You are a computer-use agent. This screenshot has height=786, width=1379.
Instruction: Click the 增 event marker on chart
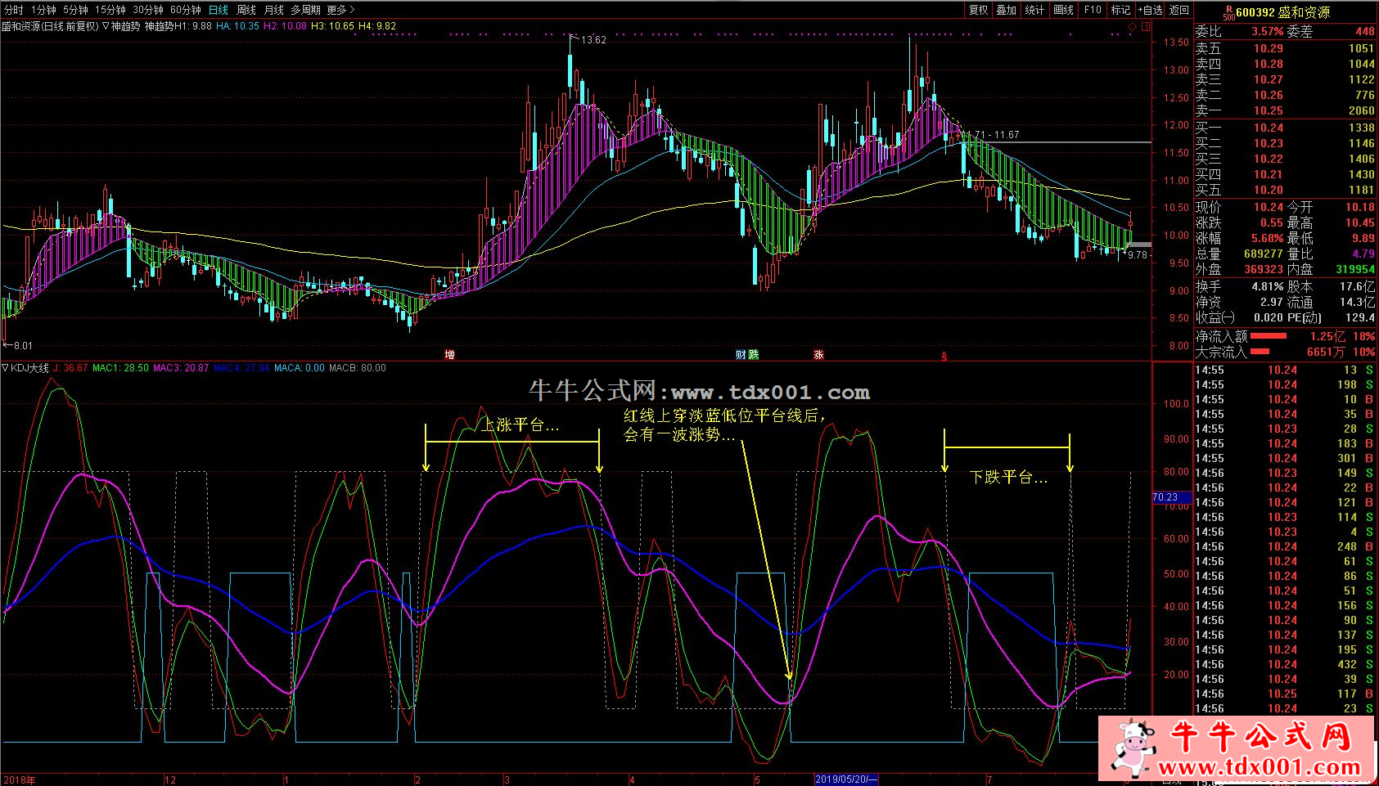click(x=449, y=354)
